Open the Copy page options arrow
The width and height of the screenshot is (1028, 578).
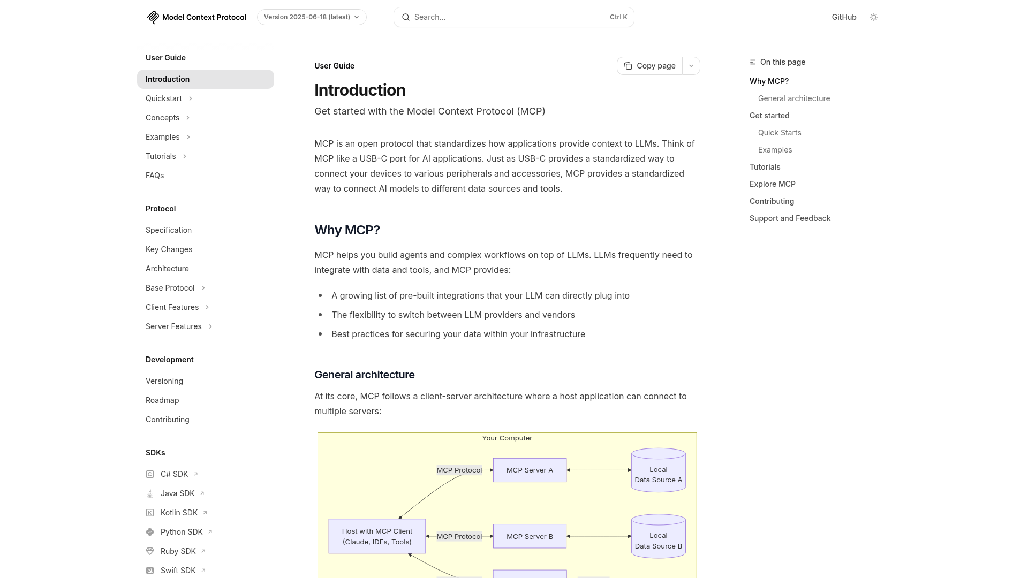coord(691,66)
